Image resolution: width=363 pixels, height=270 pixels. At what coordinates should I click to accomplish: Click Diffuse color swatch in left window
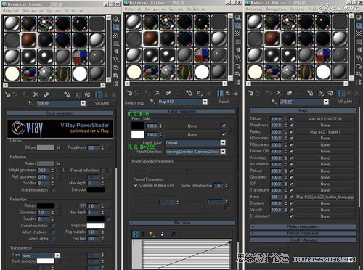[x=46, y=147]
